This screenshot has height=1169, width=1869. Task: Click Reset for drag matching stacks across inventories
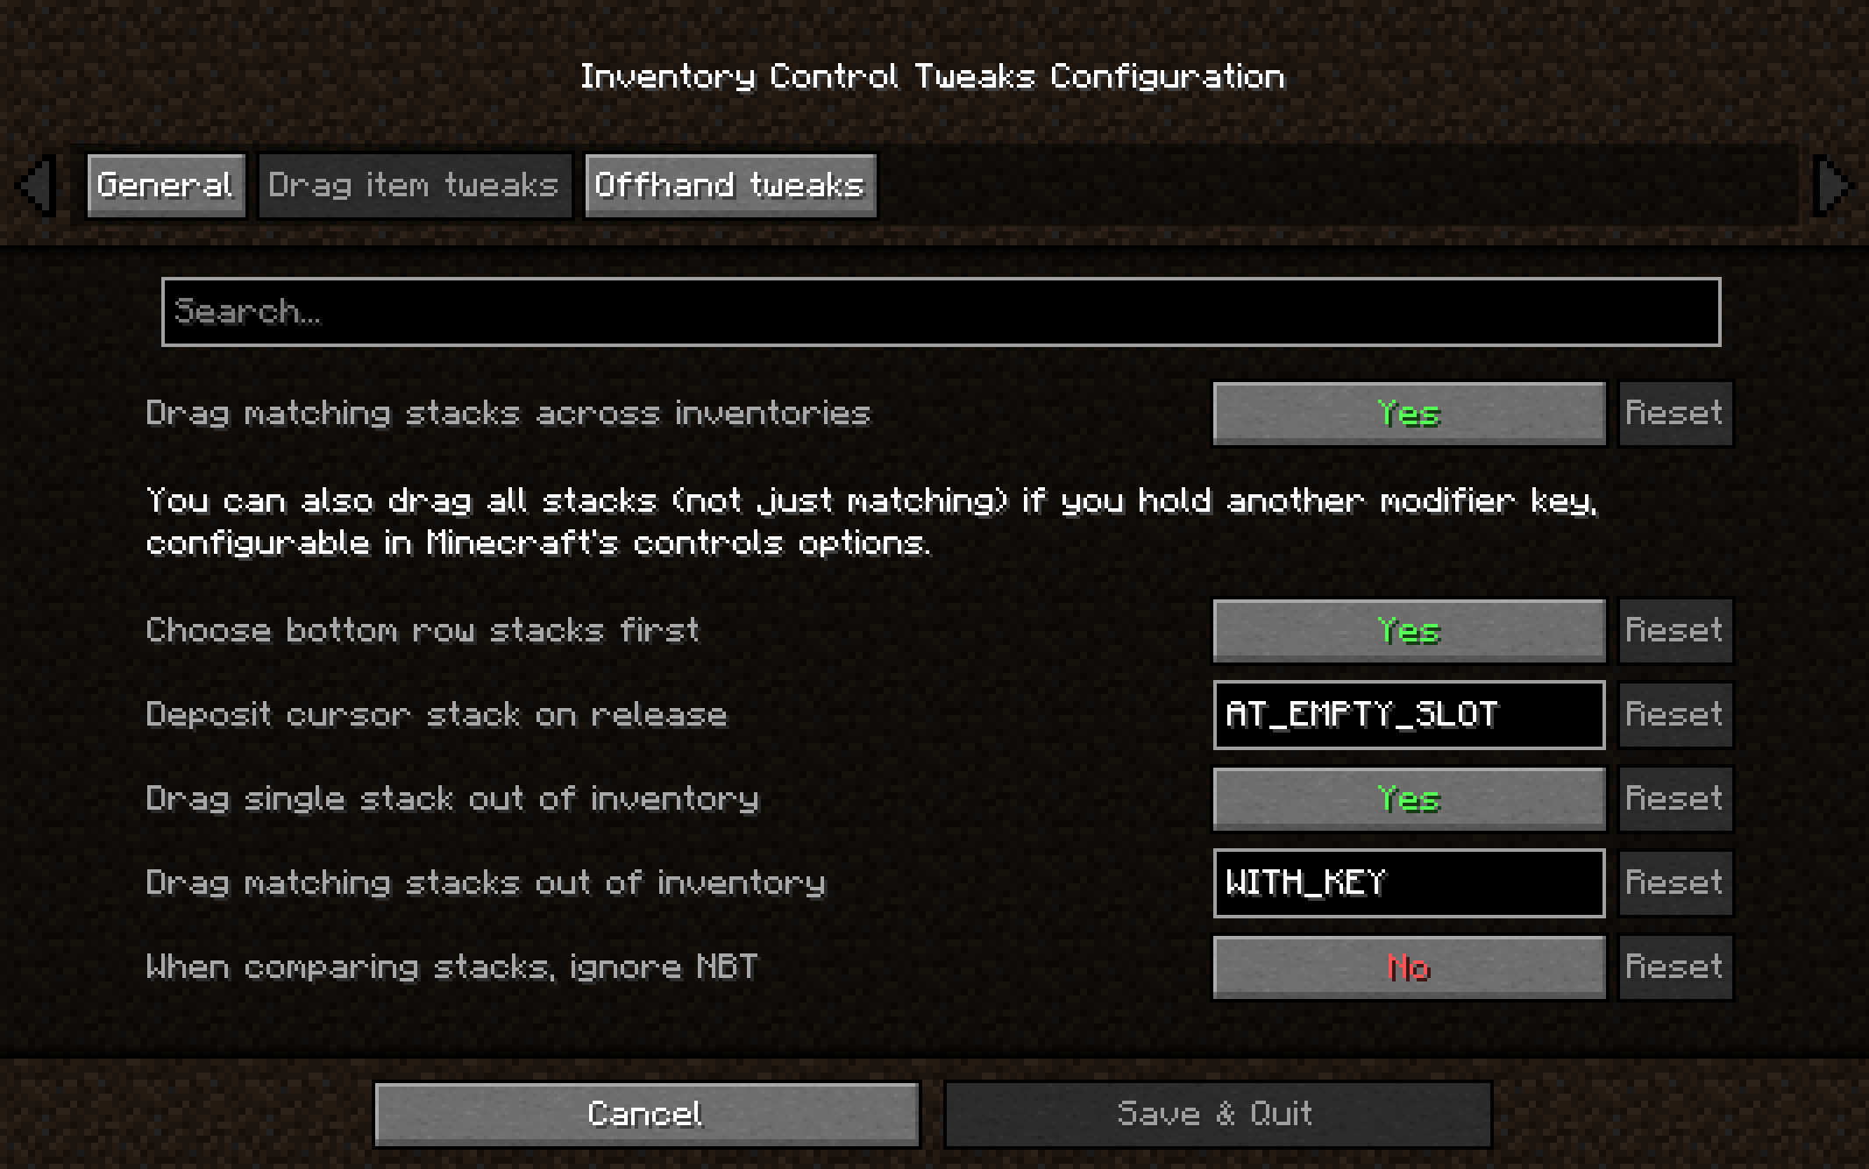1673,414
